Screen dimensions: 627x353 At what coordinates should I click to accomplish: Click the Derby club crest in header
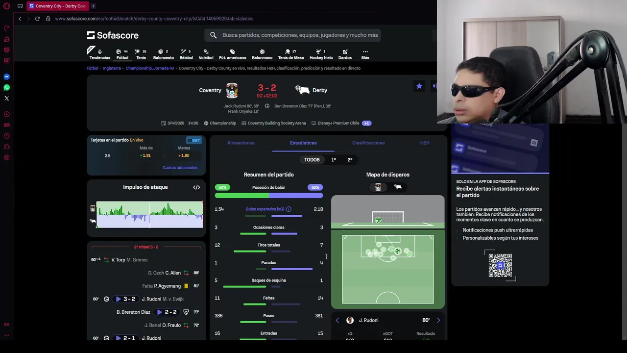click(302, 90)
